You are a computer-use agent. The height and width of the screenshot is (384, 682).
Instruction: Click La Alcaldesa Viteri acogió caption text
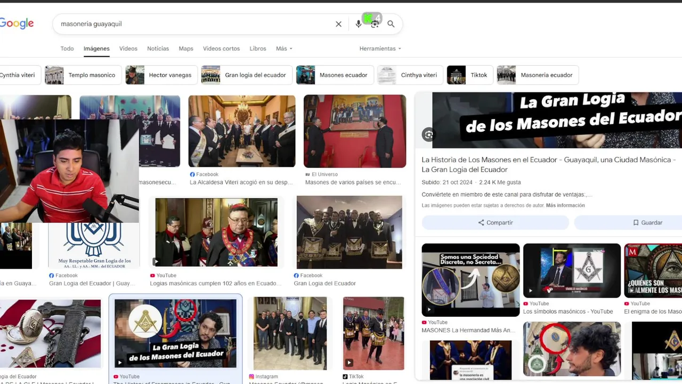click(x=241, y=182)
